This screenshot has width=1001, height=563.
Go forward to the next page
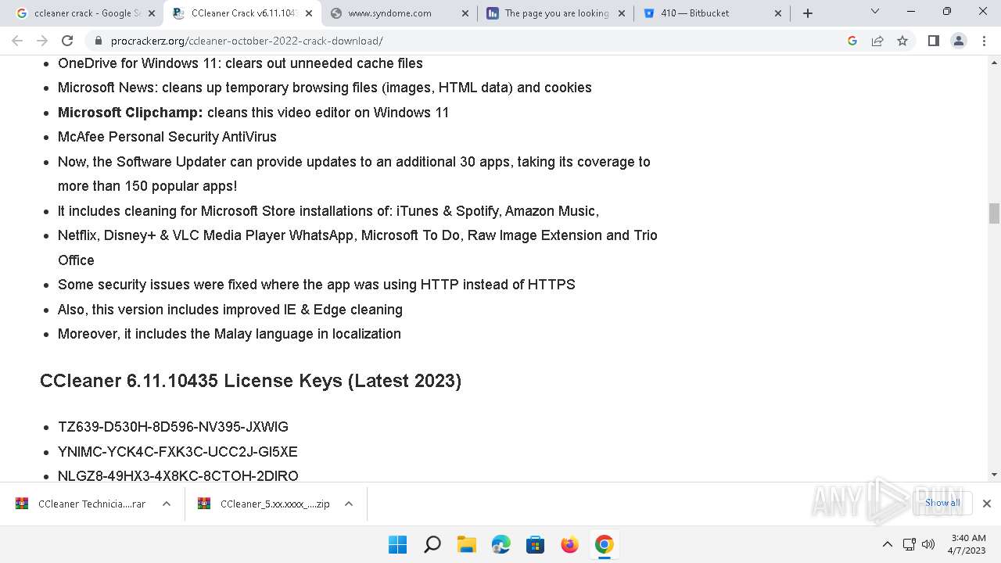pyautogui.click(x=42, y=41)
